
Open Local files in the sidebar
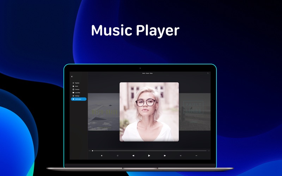tap(76, 93)
